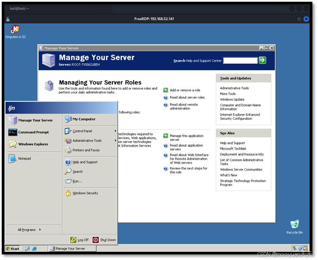Open Computer and Domain Name Information link
This screenshot has height=260, width=318.
(240, 107)
